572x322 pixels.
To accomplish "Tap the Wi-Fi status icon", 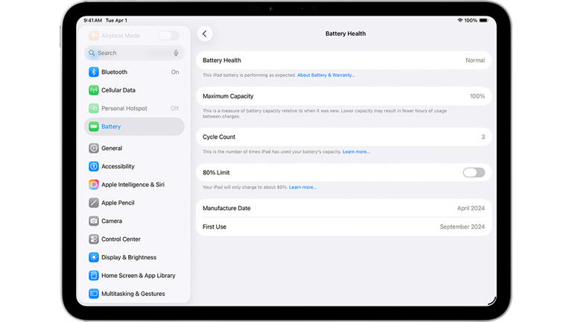I will 460,20.
